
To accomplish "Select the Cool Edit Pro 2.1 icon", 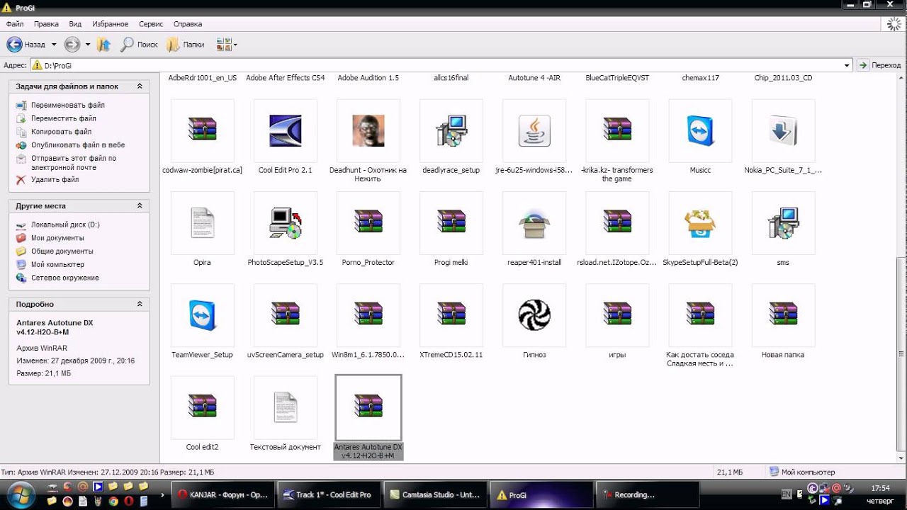I will (x=286, y=131).
